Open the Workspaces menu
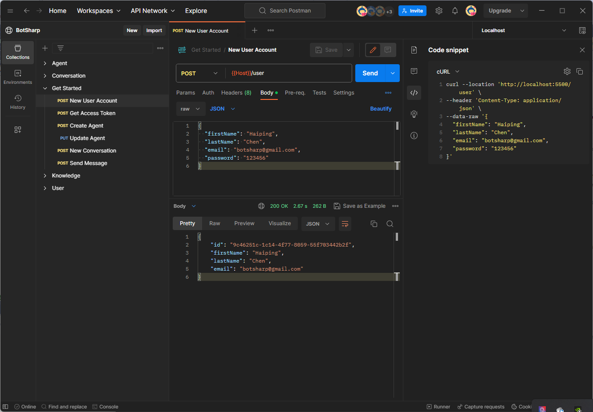 point(98,11)
